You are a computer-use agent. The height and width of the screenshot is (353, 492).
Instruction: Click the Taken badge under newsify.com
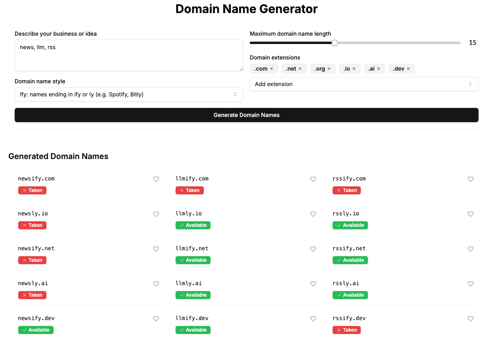(x=32, y=190)
